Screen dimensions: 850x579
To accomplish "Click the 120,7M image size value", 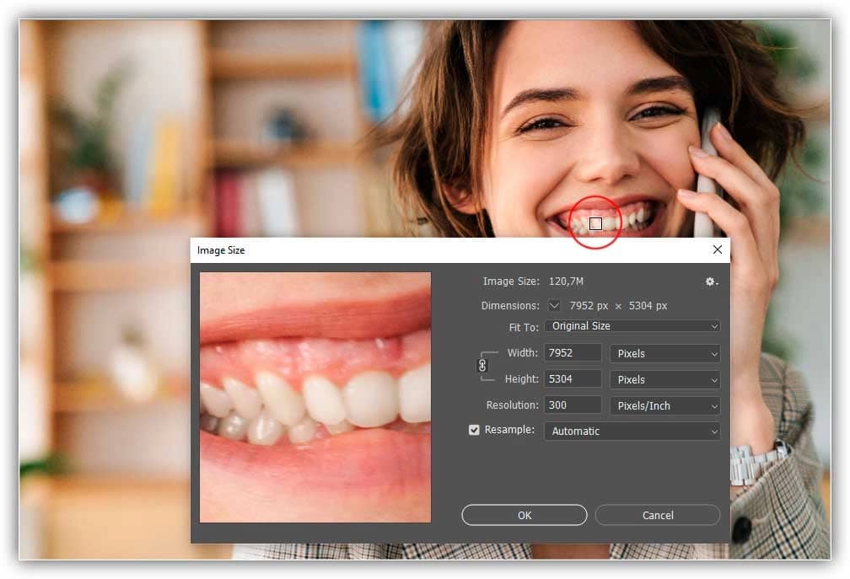I will pos(566,281).
